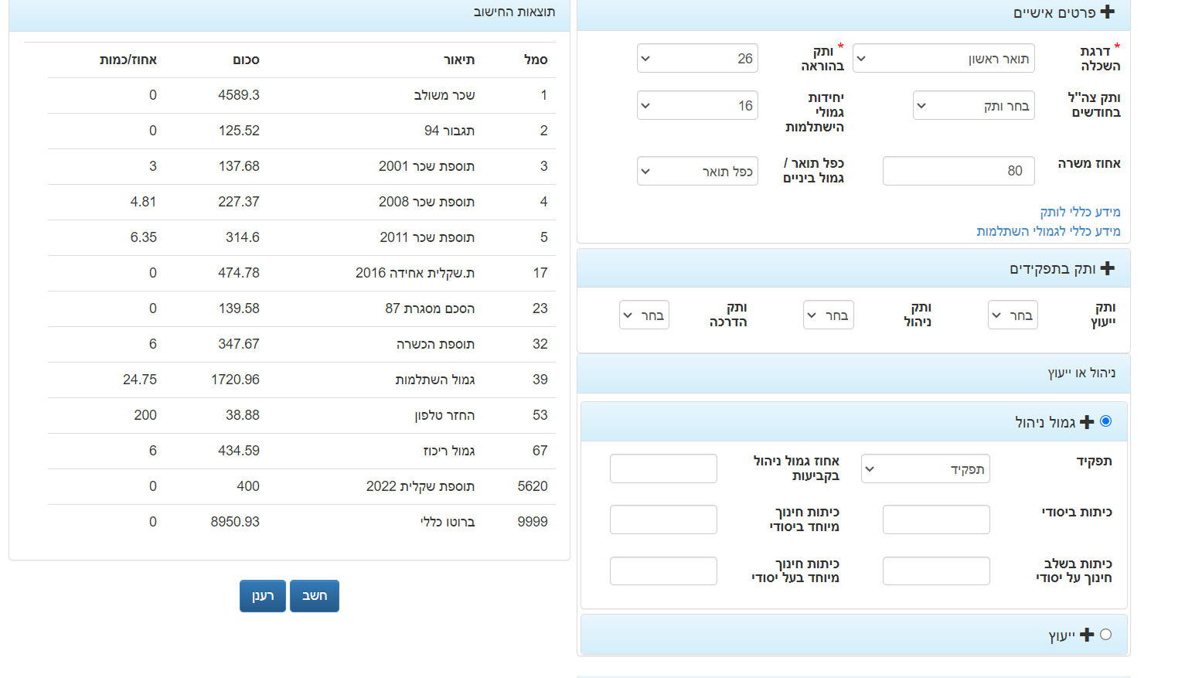The width and height of the screenshot is (1185, 678).
Task: Click the amount 4589.3 in the results
Action: pyautogui.click(x=239, y=95)
